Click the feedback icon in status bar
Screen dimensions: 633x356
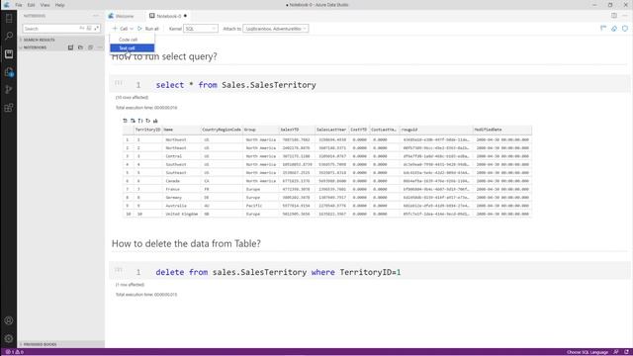pyautogui.click(x=616, y=352)
